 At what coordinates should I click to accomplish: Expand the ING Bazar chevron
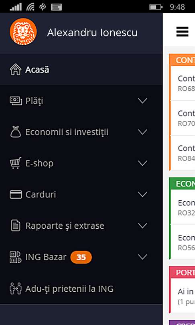point(142,257)
